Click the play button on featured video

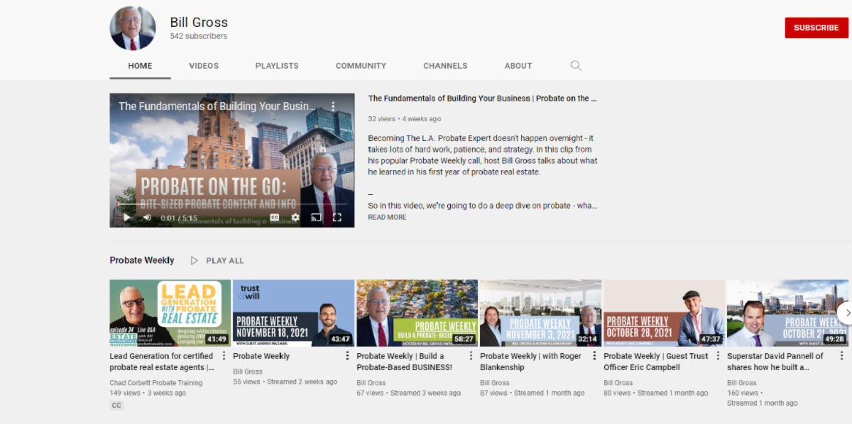[x=126, y=218]
